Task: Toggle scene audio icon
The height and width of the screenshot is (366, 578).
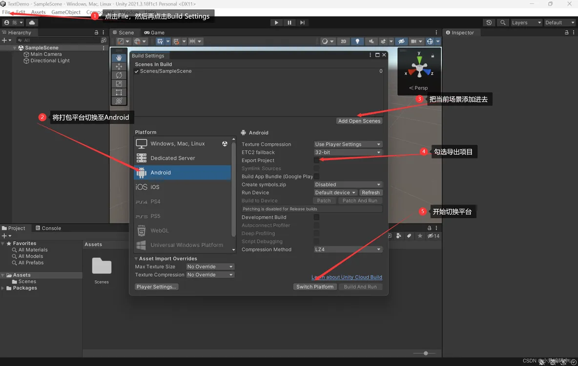Action: pyautogui.click(x=371, y=41)
